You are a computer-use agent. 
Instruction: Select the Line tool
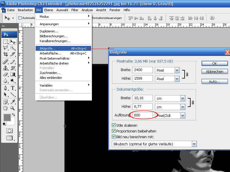pos(13,95)
